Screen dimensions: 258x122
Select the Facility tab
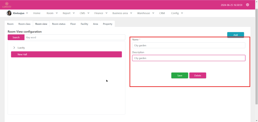click(x=84, y=24)
